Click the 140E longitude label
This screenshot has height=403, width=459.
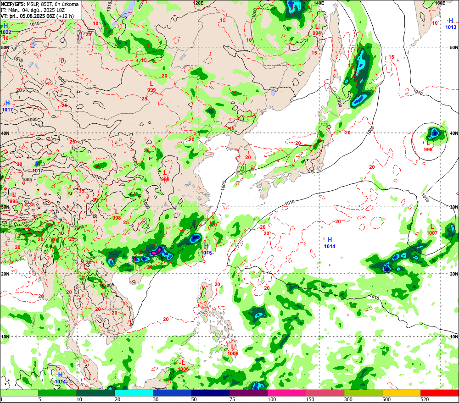click(x=319, y=3)
